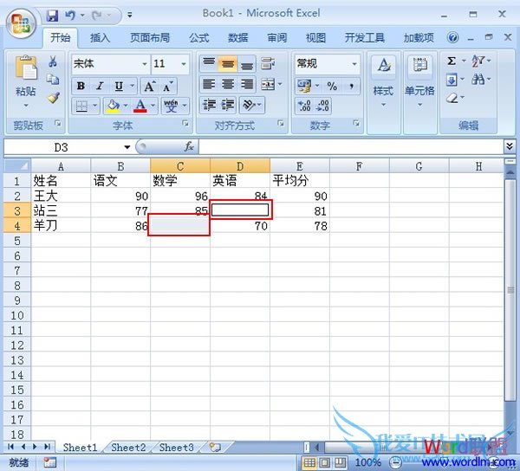Toggle Bold formatting
This screenshot has height=471, width=520.
tap(81, 86)
